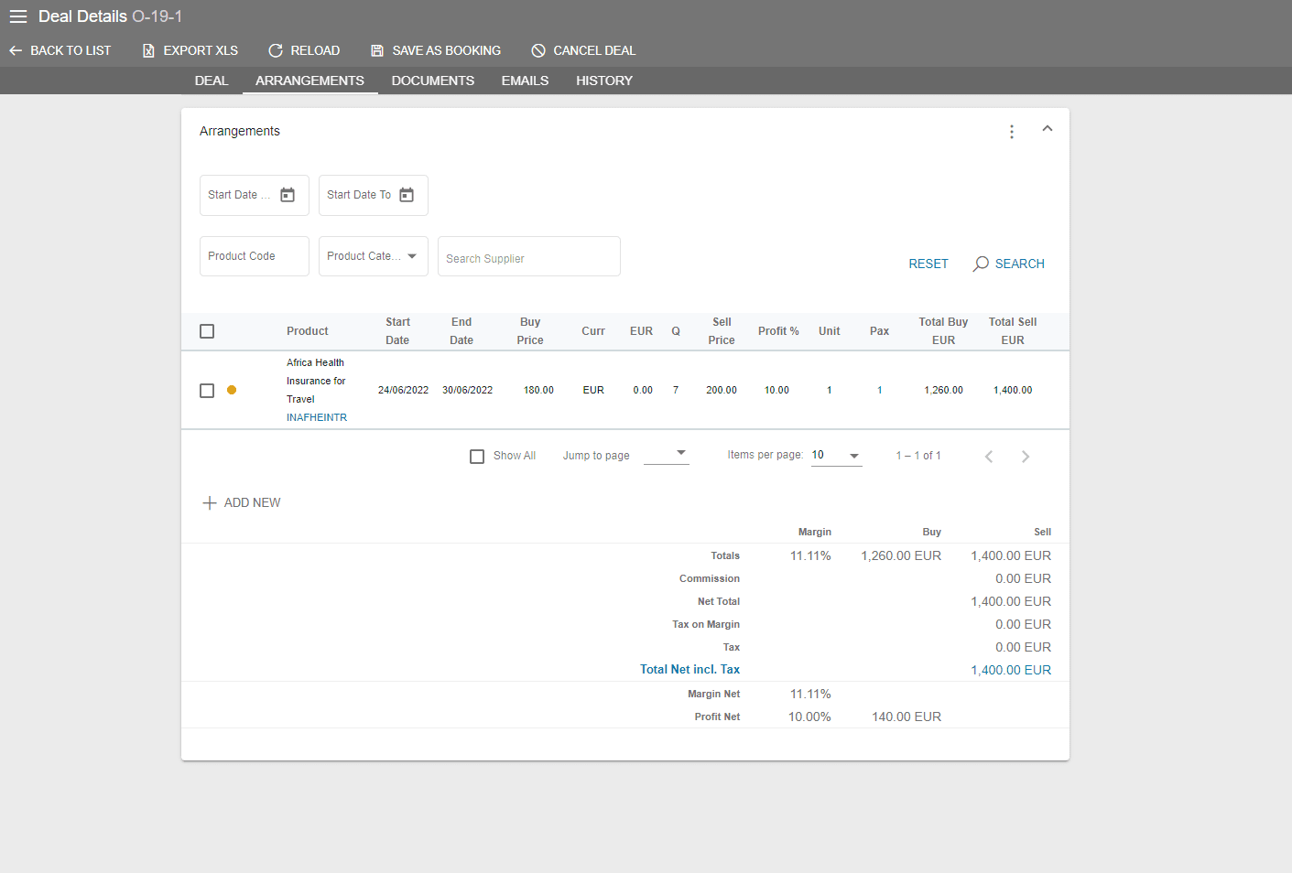Click the 1,400.00 total sell cell

click(x=1013, y=390)
